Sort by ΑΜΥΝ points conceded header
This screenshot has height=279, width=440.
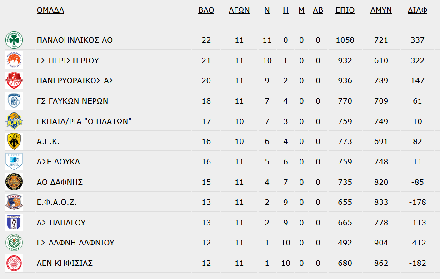click(381, 10)
